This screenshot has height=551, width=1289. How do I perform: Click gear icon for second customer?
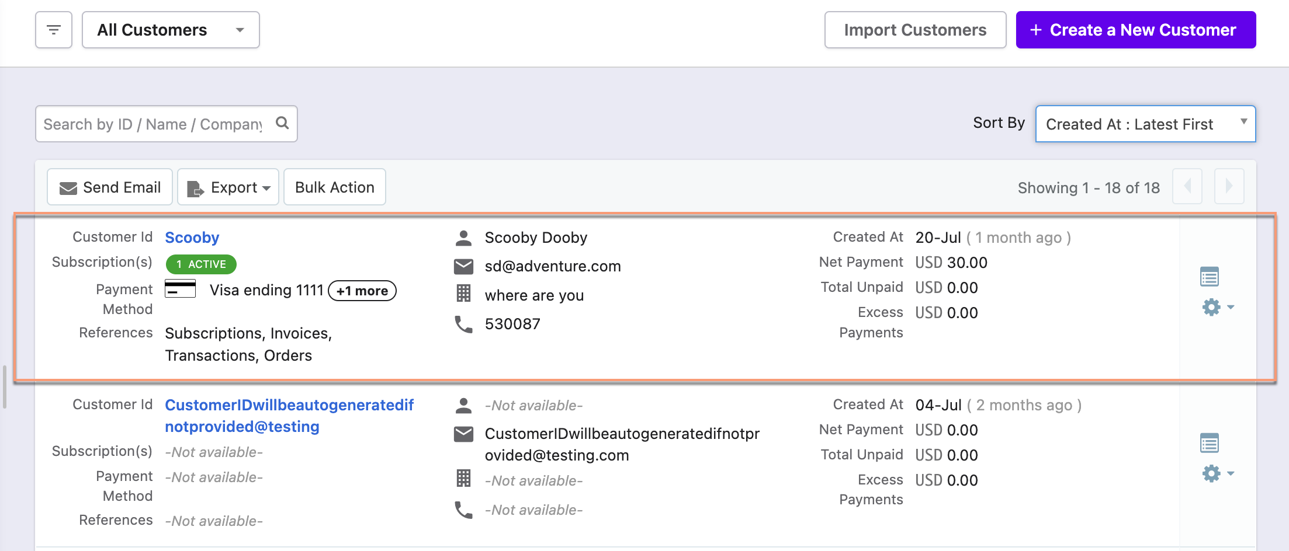pos(1212,473)
